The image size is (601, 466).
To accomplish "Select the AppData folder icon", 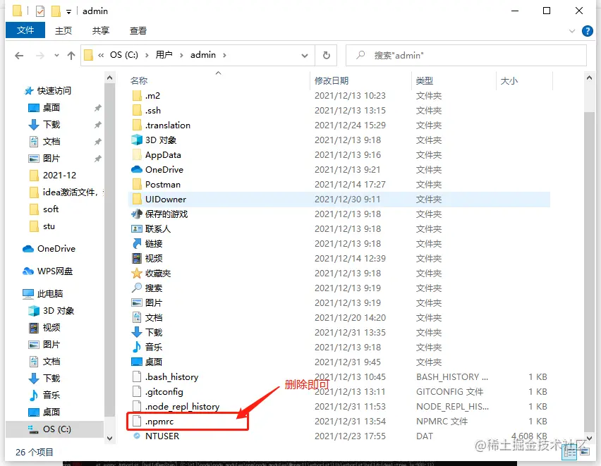I will pyautogui.click(x=137, y=155).
